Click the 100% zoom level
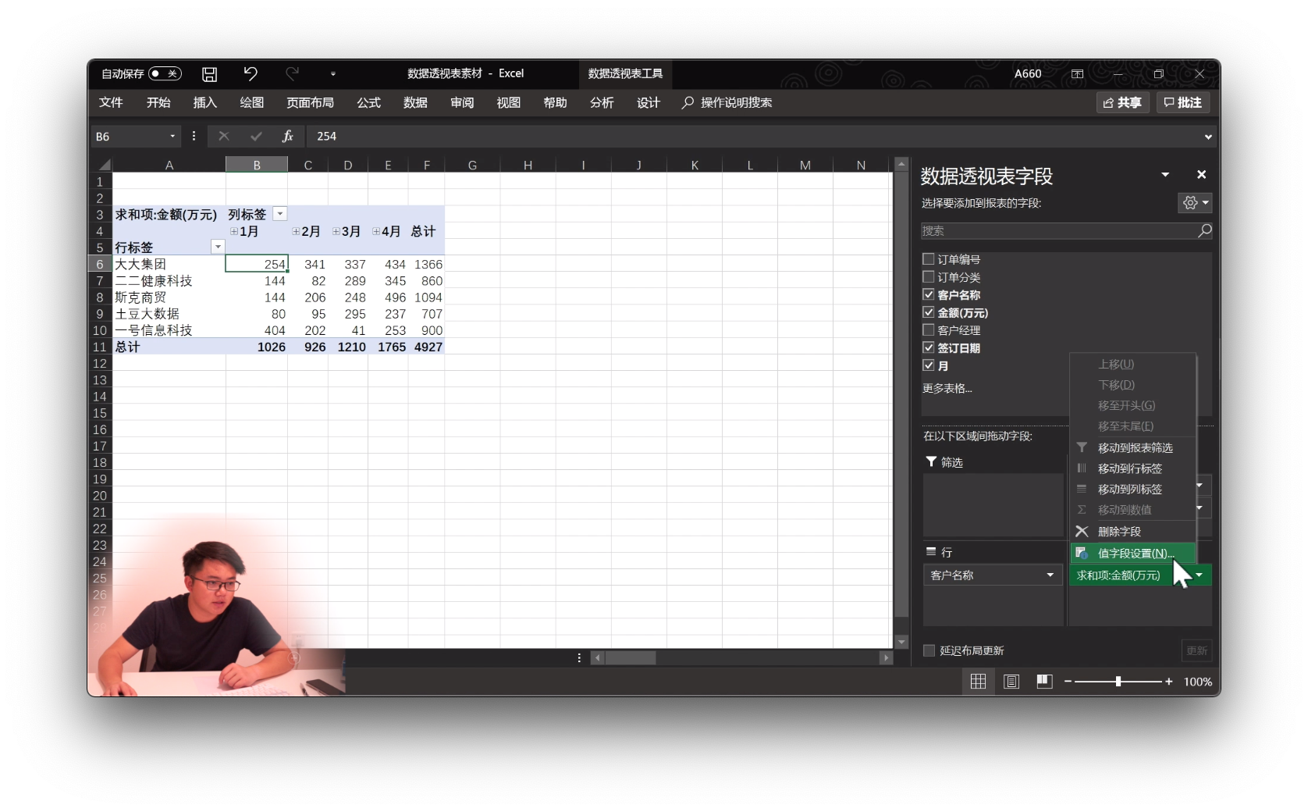Viewport: 1308px width, 812px height. (x=1197, y=682)
